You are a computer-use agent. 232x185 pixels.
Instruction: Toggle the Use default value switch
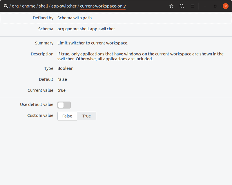tap(64, 105)
